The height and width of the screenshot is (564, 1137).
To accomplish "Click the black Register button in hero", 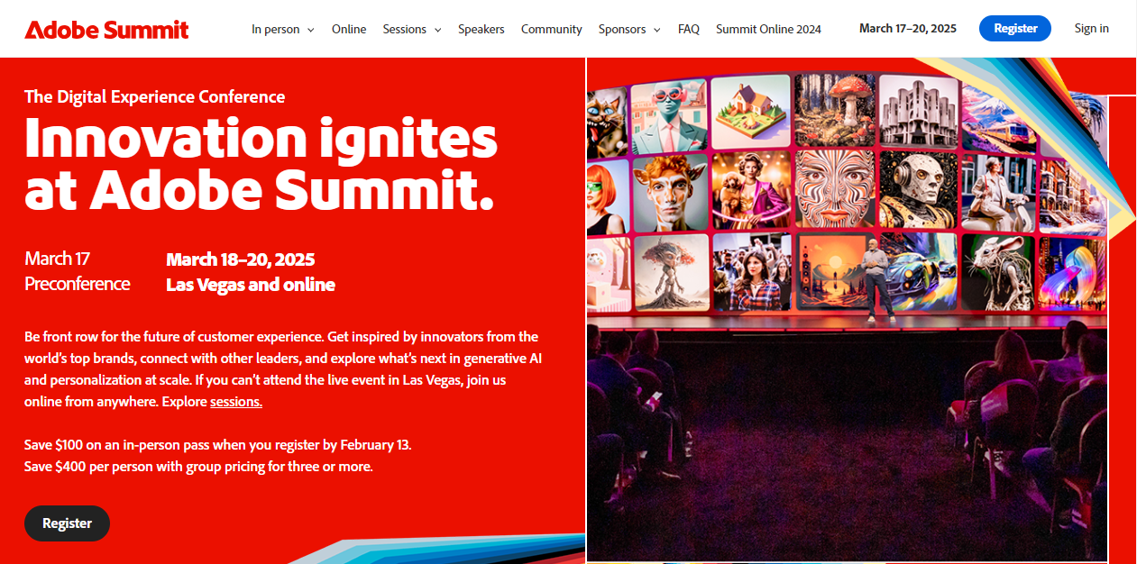I will pos(67,523).
